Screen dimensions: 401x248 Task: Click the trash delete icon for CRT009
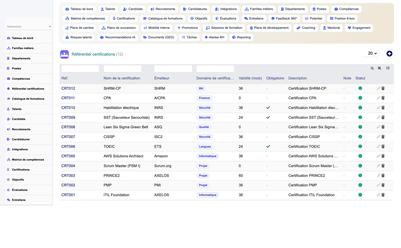point(383,117)
